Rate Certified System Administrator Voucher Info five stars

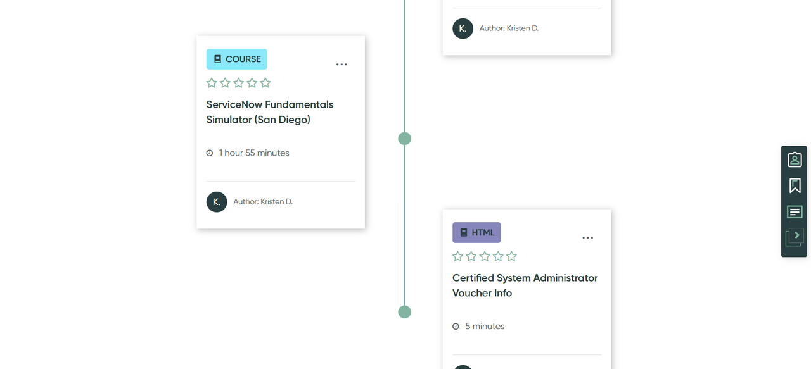point(511,256)
